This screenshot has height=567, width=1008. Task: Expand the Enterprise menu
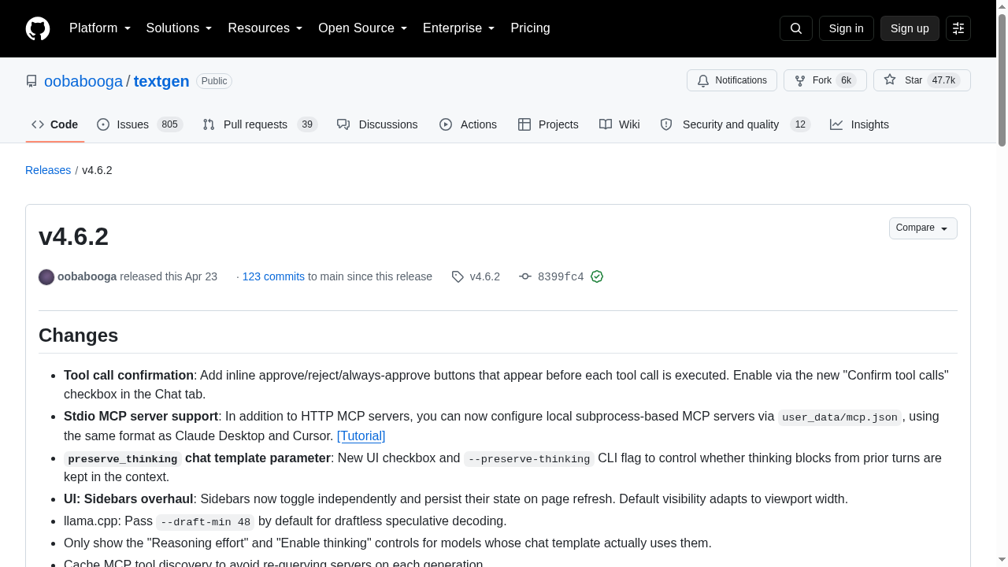(x=459, y=28)
